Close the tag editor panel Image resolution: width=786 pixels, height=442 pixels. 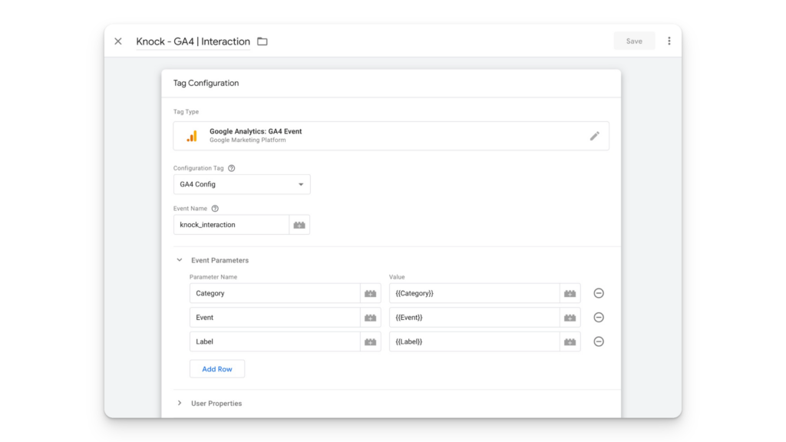[117, 41]
